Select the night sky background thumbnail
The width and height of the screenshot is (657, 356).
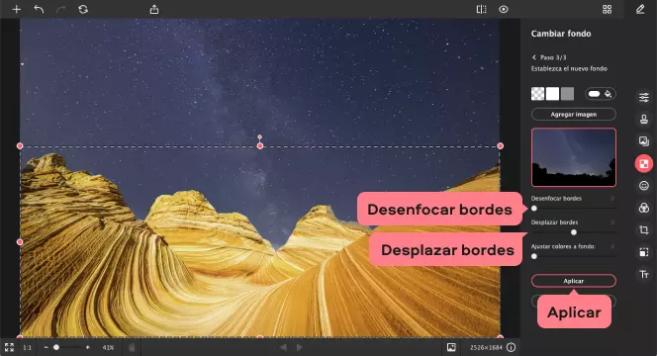[x=574, y=157]
